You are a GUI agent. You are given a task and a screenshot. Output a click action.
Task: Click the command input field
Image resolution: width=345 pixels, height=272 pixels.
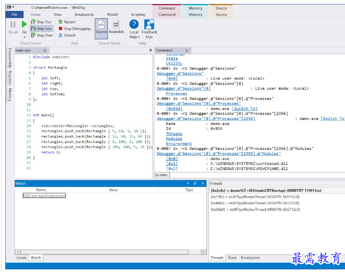[x=257, y=175]
